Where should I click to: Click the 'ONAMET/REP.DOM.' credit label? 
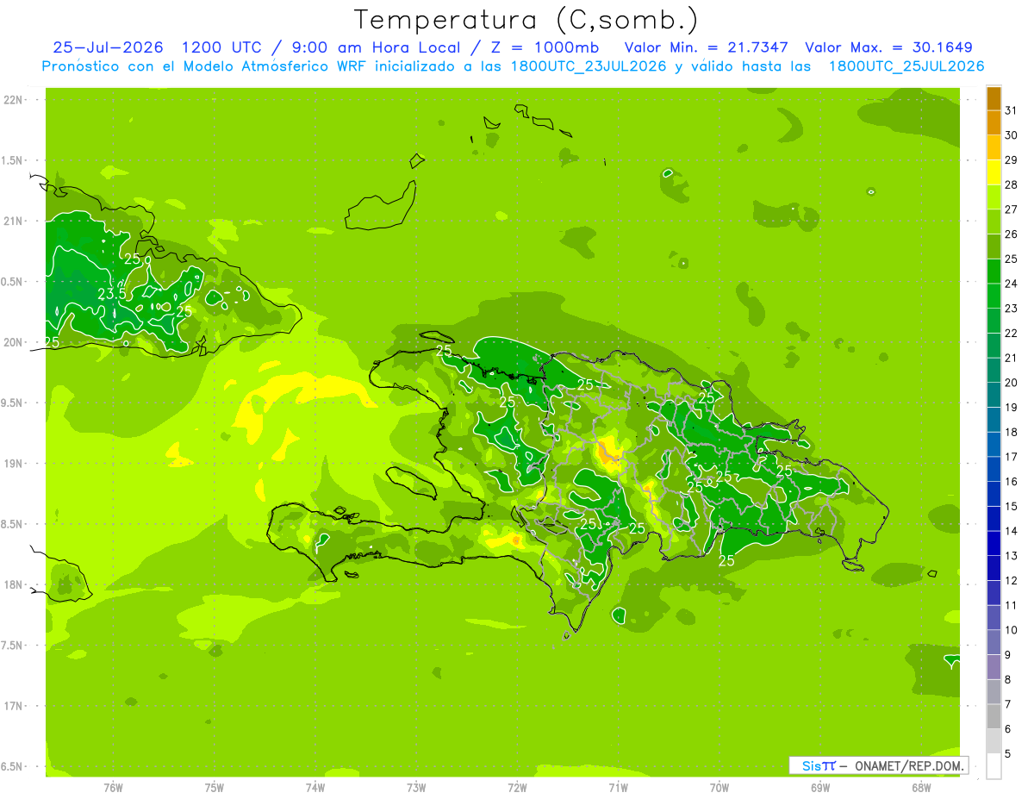910,765
